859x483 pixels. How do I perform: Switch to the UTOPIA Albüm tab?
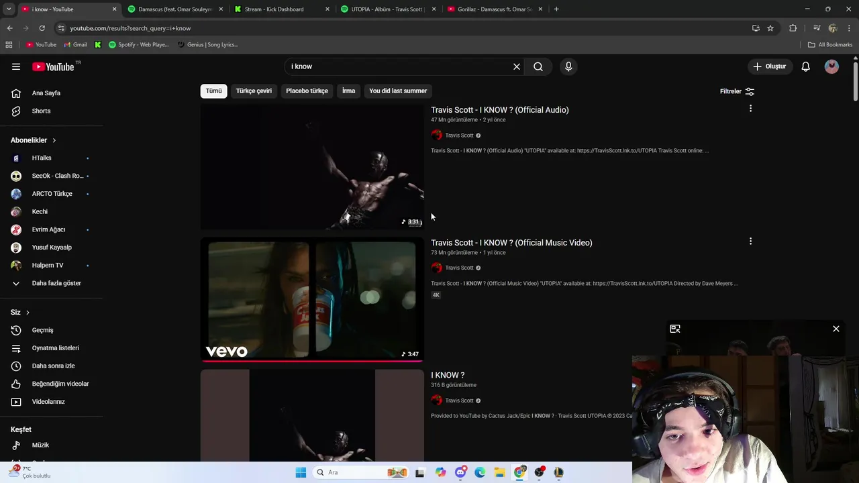[x=388, y=9]
